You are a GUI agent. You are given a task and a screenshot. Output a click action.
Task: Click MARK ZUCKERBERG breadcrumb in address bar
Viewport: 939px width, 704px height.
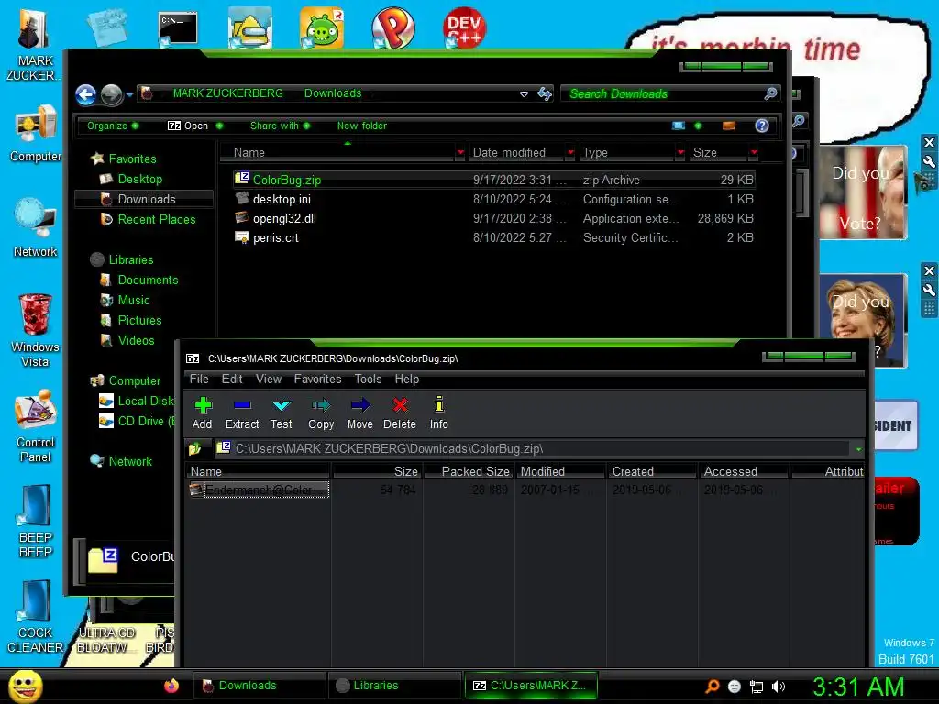(x=227, y=93)
